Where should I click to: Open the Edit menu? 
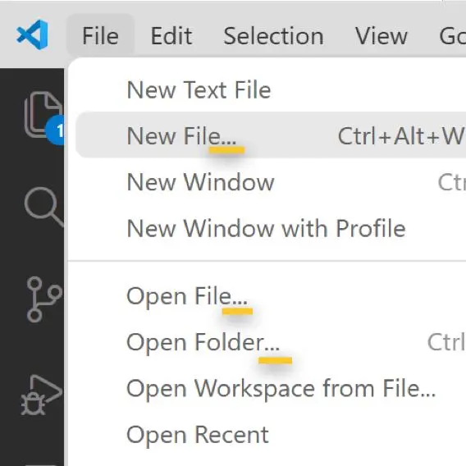tap(171, 35)
